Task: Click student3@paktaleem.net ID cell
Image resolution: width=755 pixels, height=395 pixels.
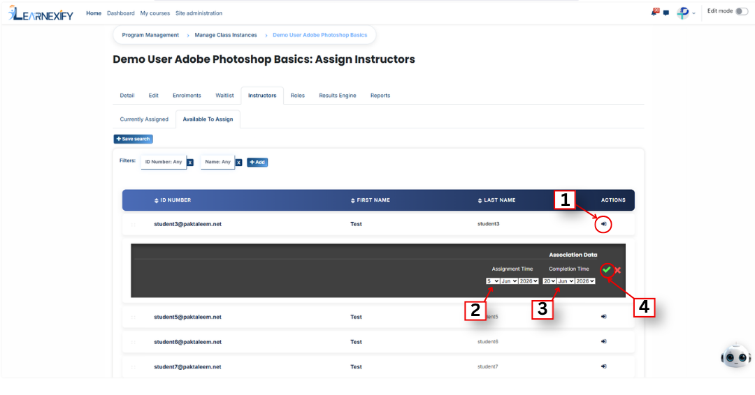Action: tap(188, 225)
